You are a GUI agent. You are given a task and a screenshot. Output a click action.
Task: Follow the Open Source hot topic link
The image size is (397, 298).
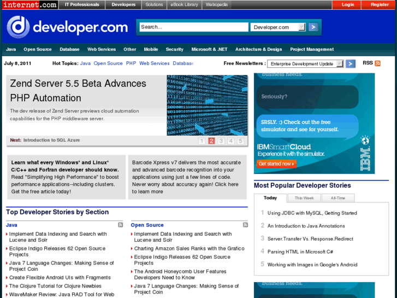(108, 63)
